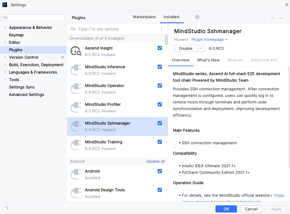
Task: Click the Apply button
Action: (x=276, y=209)
